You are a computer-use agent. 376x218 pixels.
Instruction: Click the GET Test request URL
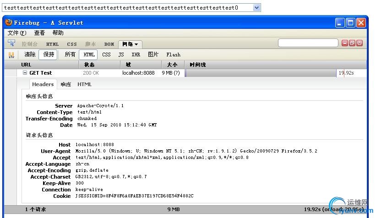click(40, 73)
